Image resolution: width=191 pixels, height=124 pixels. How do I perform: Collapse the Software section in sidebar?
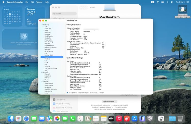(42, 82)
